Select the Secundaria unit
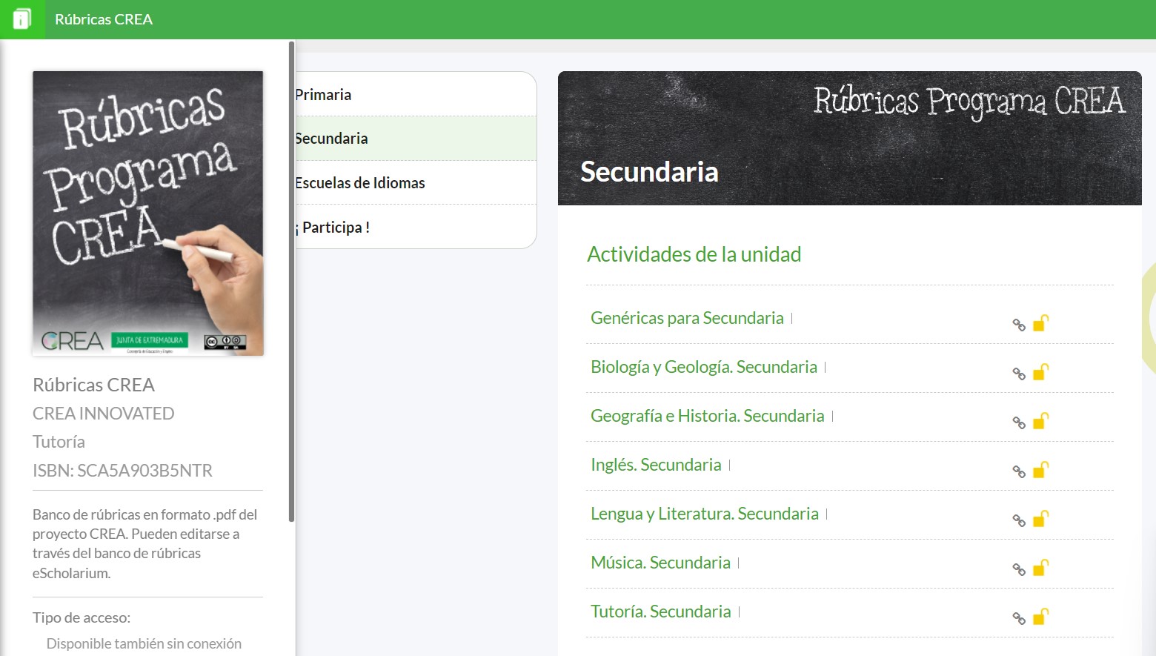The width and height of the screenshot is (1156, 656). pyautogui.click(x=415, y=139)
